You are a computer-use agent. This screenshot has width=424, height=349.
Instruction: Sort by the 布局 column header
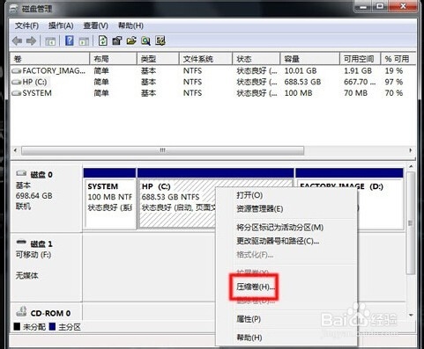[x=113, y=59]
